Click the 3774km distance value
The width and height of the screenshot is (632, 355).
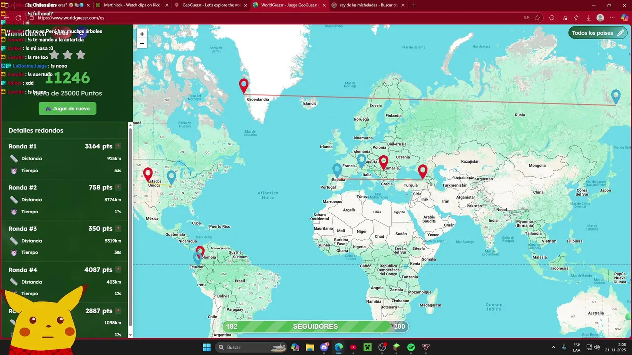click(x=113, y=200)
